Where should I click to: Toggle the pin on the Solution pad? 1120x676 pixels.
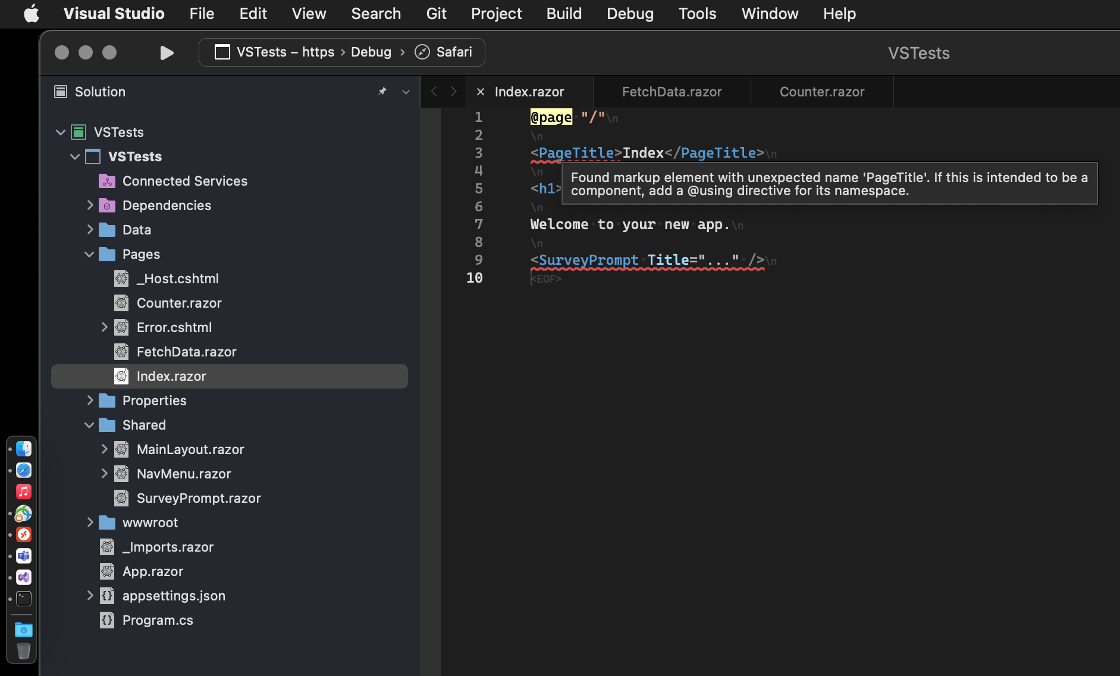click(382, 92)
